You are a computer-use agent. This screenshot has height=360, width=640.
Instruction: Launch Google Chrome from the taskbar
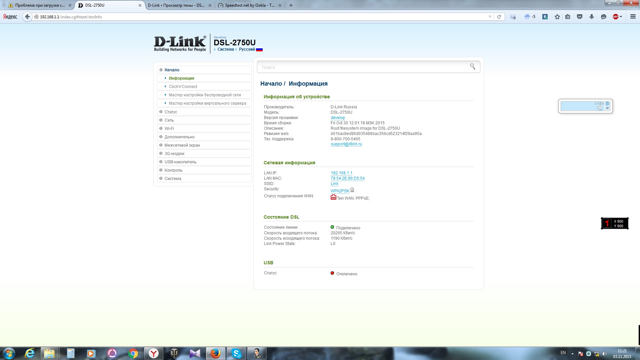[x=133, y=353]
